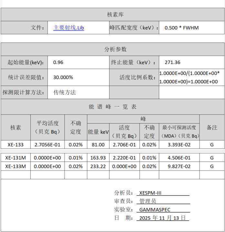Click the 备注 column header

point(212,127)
